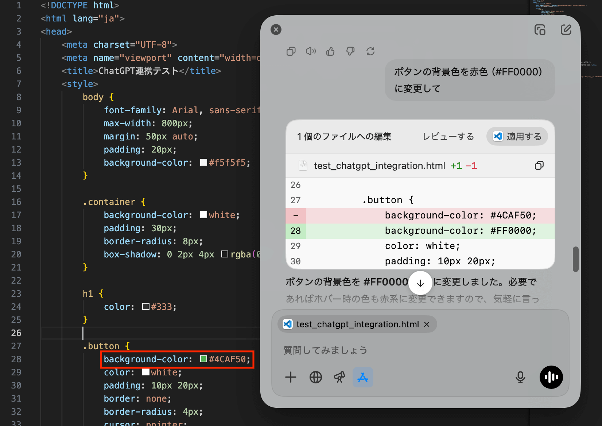The image size is (602, 426).
Task: Launch voice mode with waveform button
Action: pyautogui.click(x=551, y=377)
